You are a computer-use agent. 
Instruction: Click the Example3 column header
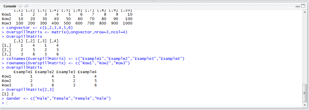coord(66,72)
